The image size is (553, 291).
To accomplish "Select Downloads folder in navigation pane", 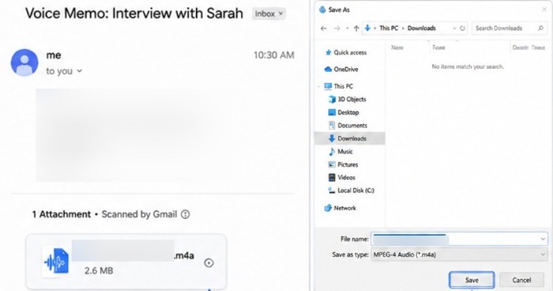I will coord(349,138).
